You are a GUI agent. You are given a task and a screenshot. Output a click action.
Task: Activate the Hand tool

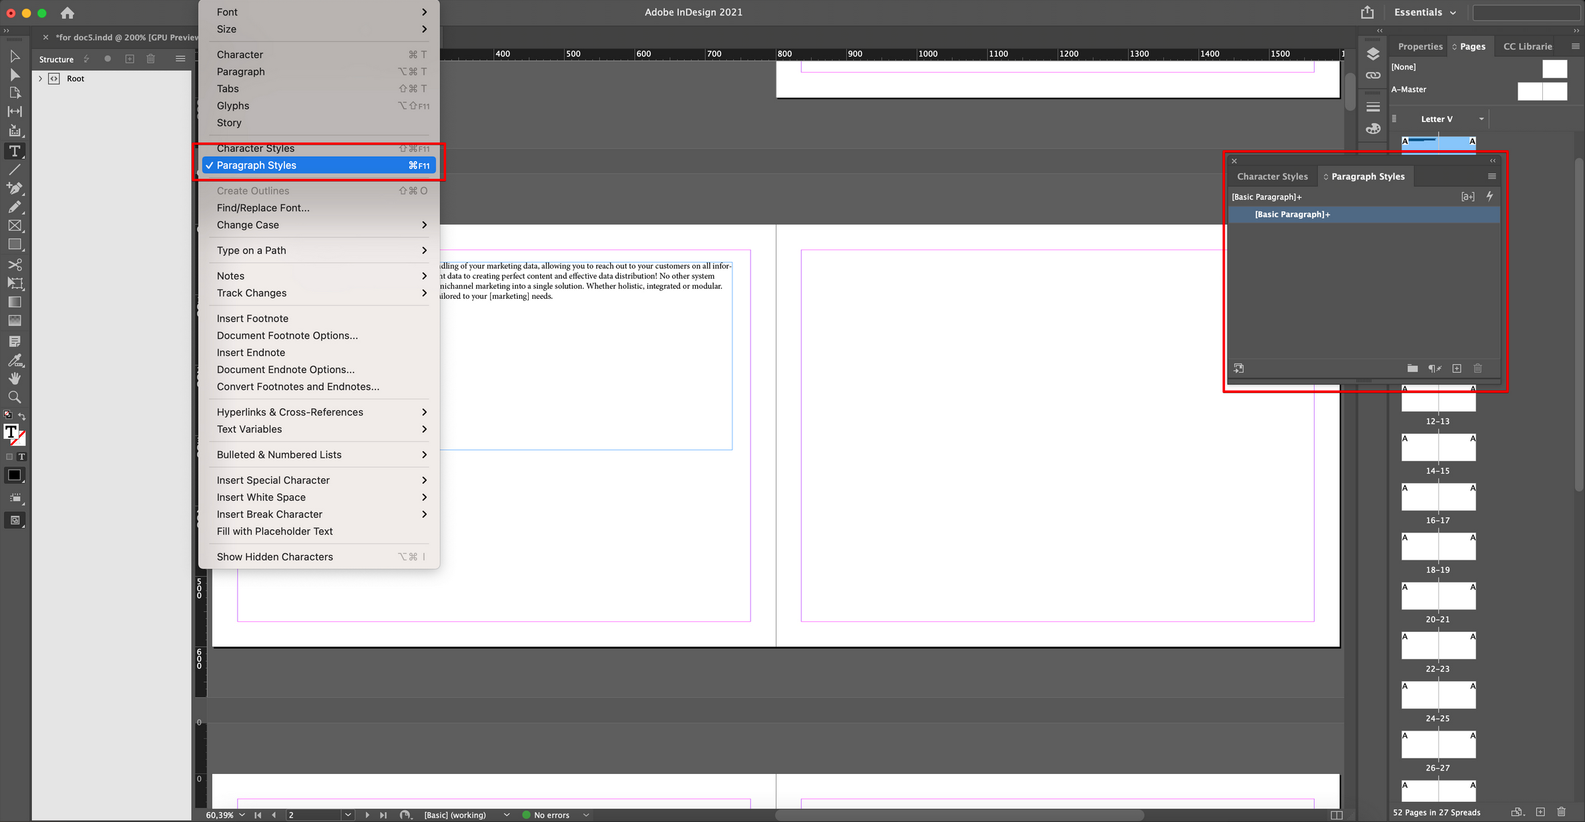[15, 378]
